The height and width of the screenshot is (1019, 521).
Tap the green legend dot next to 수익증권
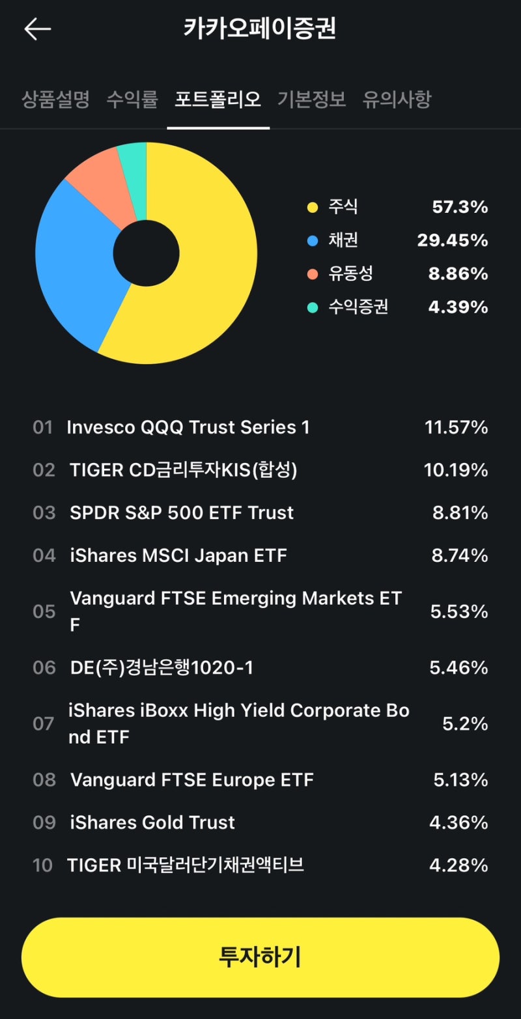pyautogui.click(x=313, y=307)
